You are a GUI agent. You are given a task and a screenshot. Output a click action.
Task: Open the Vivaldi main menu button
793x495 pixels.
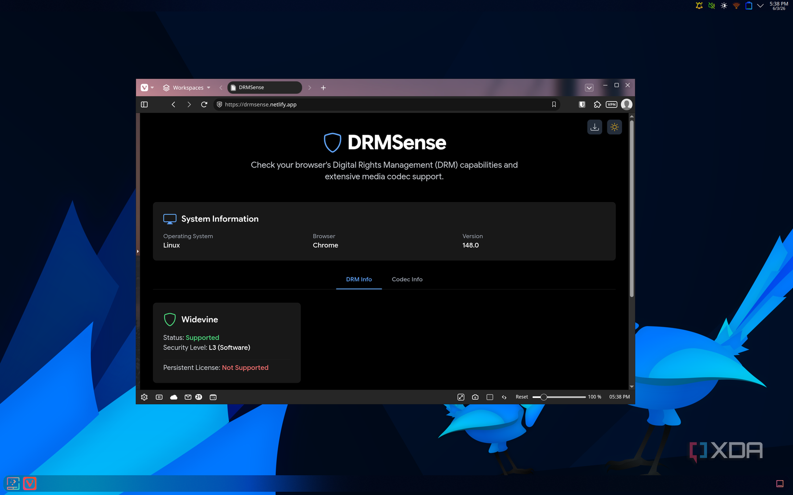144,87
